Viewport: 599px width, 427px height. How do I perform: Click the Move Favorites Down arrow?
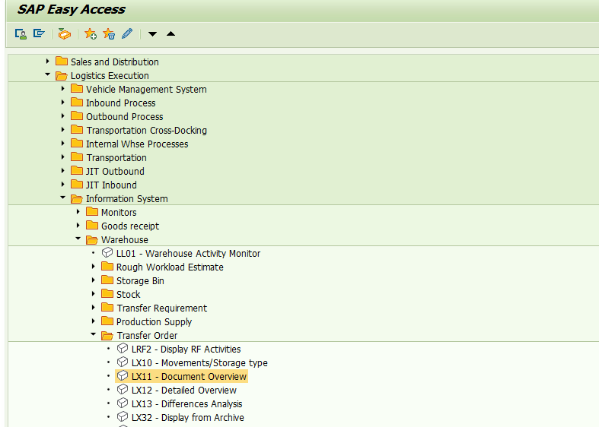click(x=153, y=33)
